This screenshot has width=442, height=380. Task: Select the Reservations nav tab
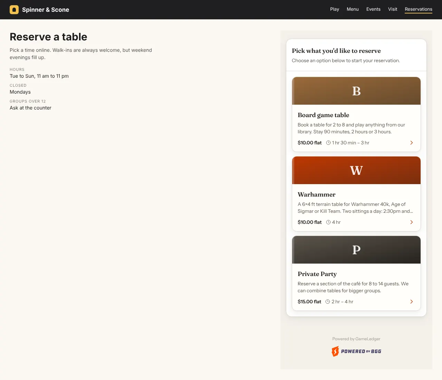tap(419, 9)
